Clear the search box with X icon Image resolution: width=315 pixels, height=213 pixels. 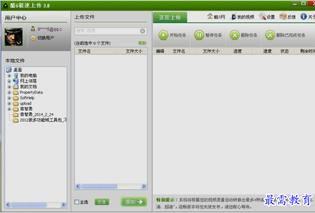pos(143,31)
